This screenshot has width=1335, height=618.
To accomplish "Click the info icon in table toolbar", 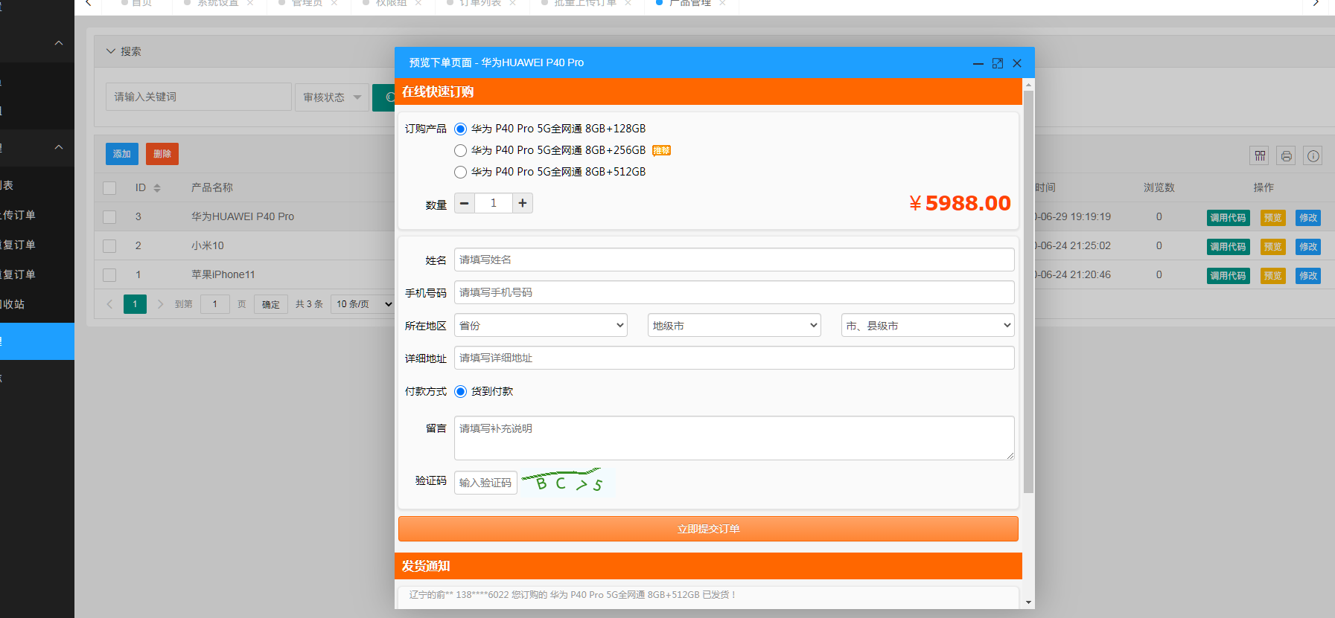I will pyautogui.click(x=1313, y=155).
